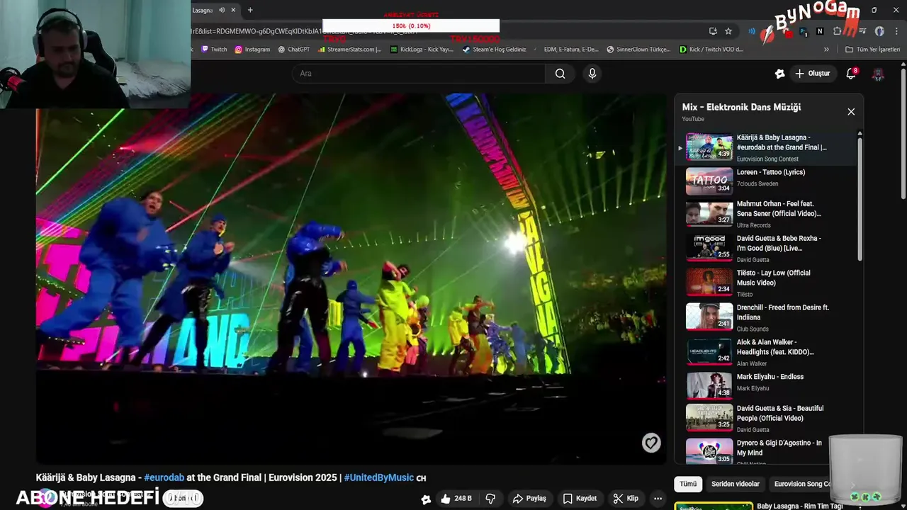Open the Twitch bookmark
Viewport: 907px width, 510px height.
coord(215,50)
